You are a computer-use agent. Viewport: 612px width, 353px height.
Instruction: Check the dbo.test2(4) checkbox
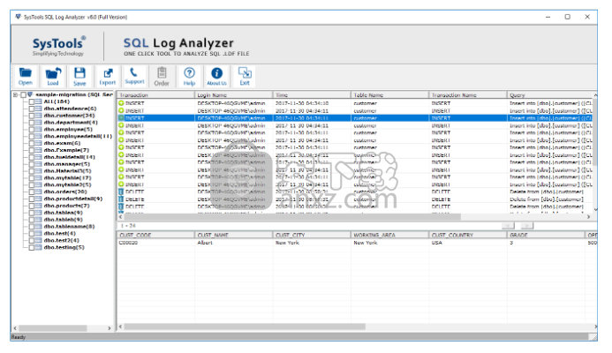[32, 241]
